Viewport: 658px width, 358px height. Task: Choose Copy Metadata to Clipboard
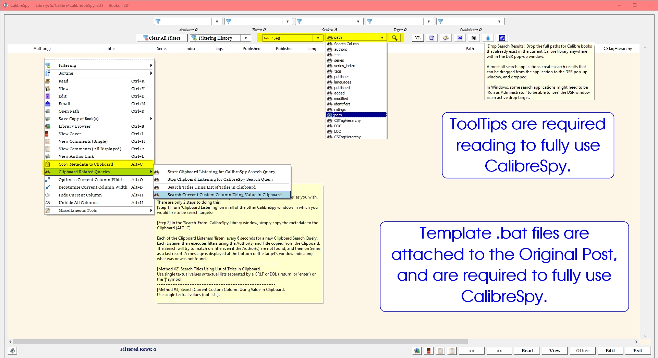(99, 164)
